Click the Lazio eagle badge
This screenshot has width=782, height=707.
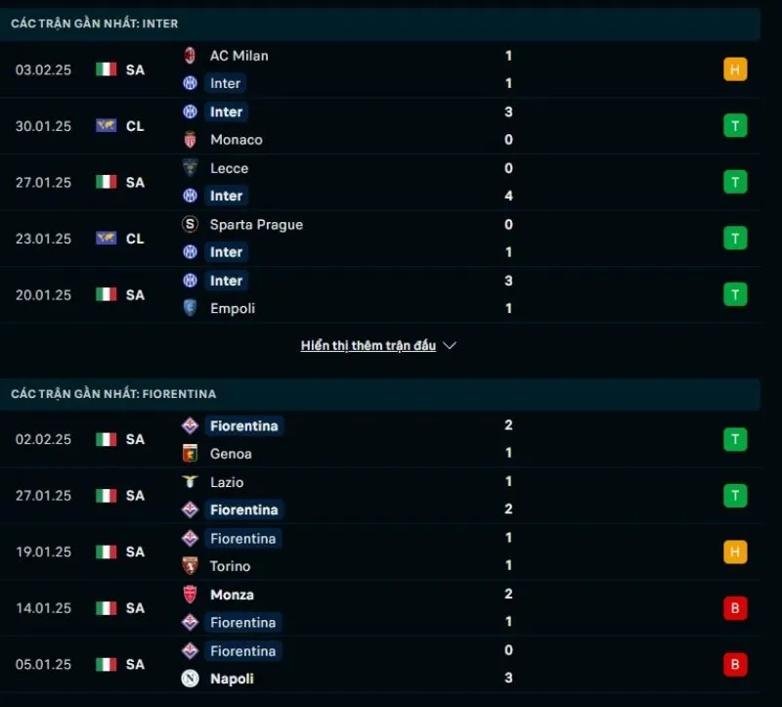click(x=192, y=482)
